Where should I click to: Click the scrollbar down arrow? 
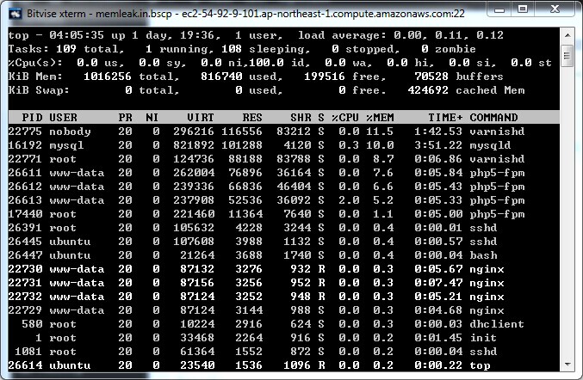pos(567,364)
